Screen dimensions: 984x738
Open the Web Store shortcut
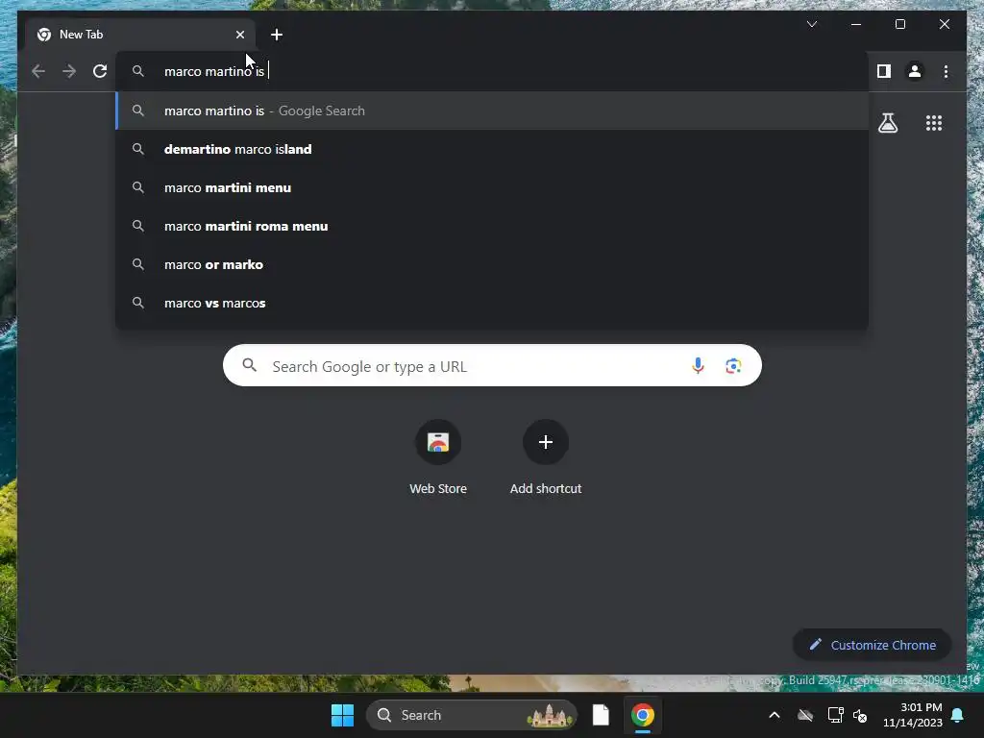tap(438, 457)
